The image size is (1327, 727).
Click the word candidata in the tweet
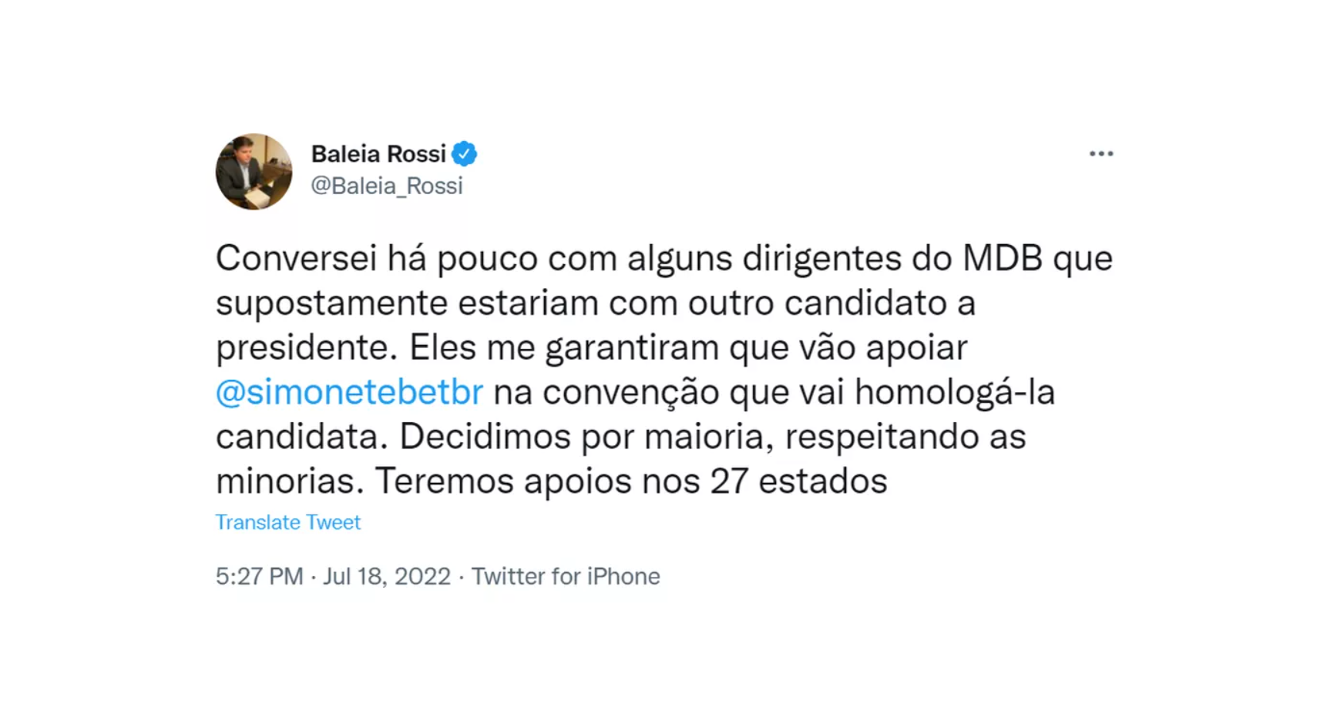[301, 437]
